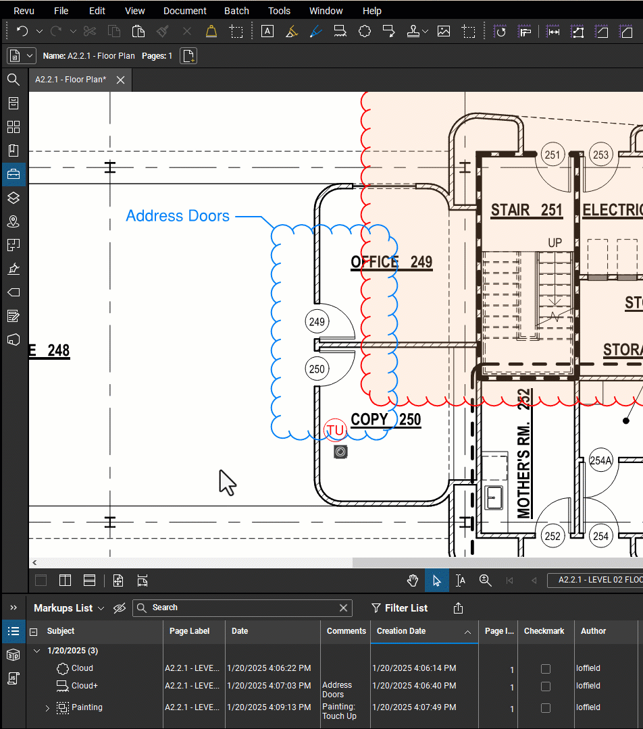Expand the Painting markup group
Image resolution: width=643 pixels, height=729 pixels.
coord(47,708)
